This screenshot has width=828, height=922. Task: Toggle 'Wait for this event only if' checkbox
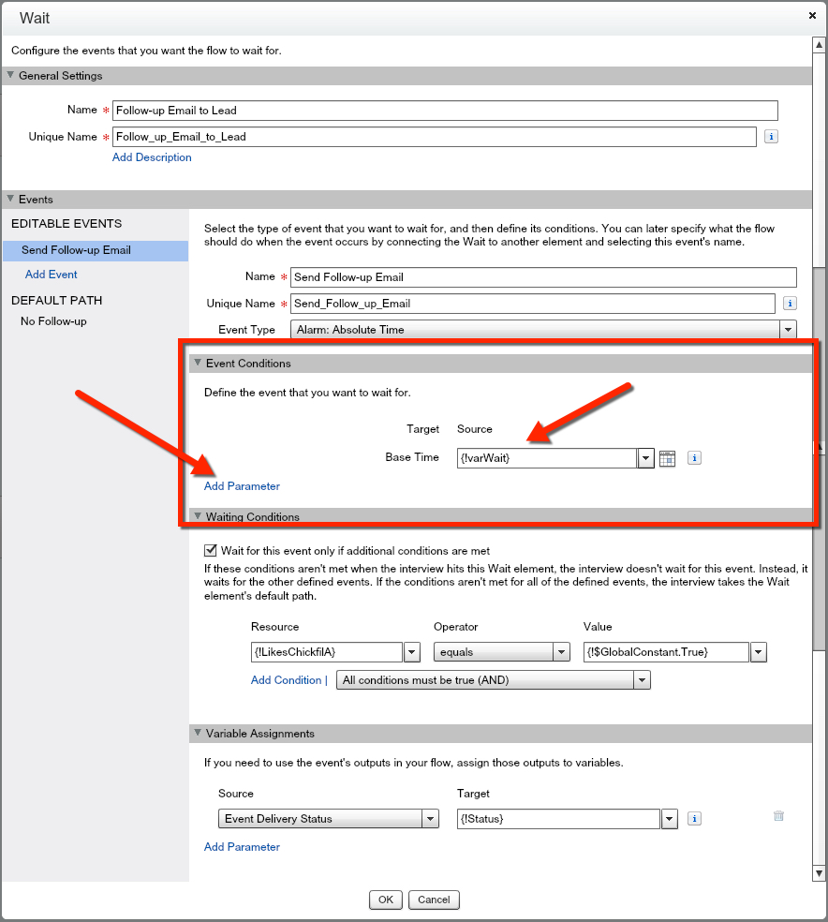click(x=211, y=551)
